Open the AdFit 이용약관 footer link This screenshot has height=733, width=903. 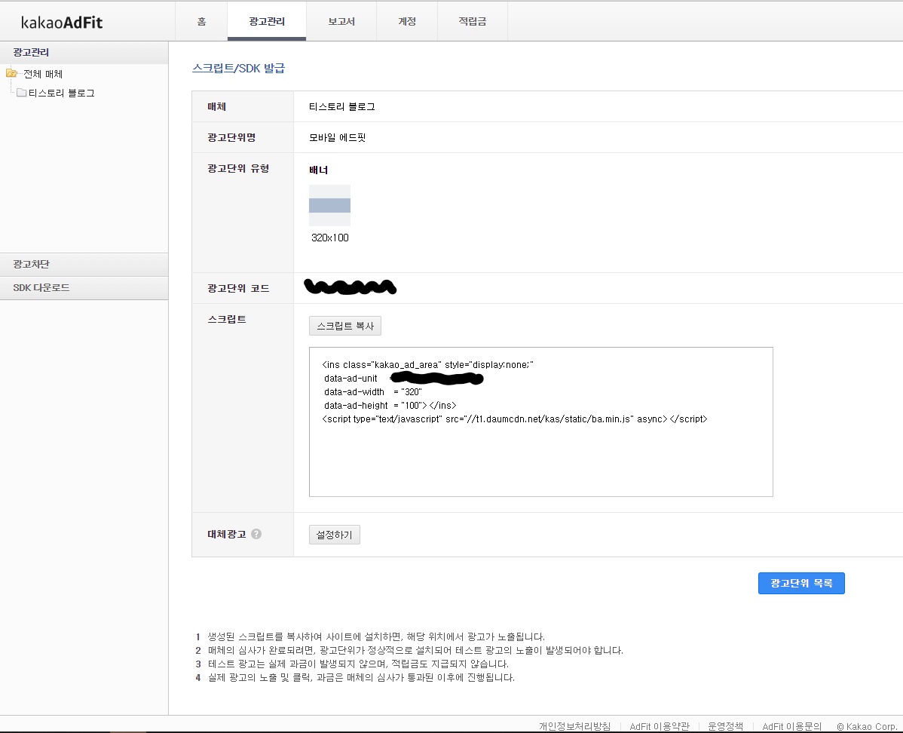coord(660,726)
